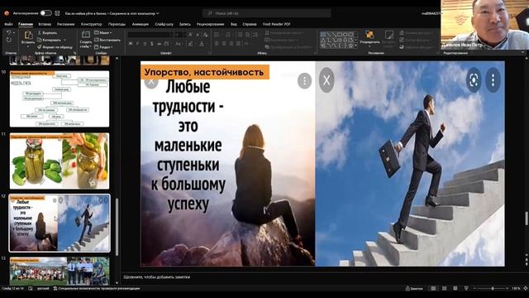The width and height of the screenshot is (529, 298).
Task: Toggle text Shadow (S) formatting
Action: pyautogui.click(x=152, y=44)
